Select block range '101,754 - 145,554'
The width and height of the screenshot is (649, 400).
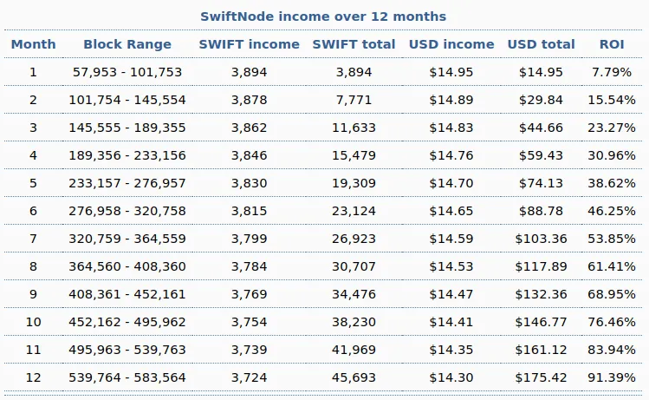click(127, 100)
